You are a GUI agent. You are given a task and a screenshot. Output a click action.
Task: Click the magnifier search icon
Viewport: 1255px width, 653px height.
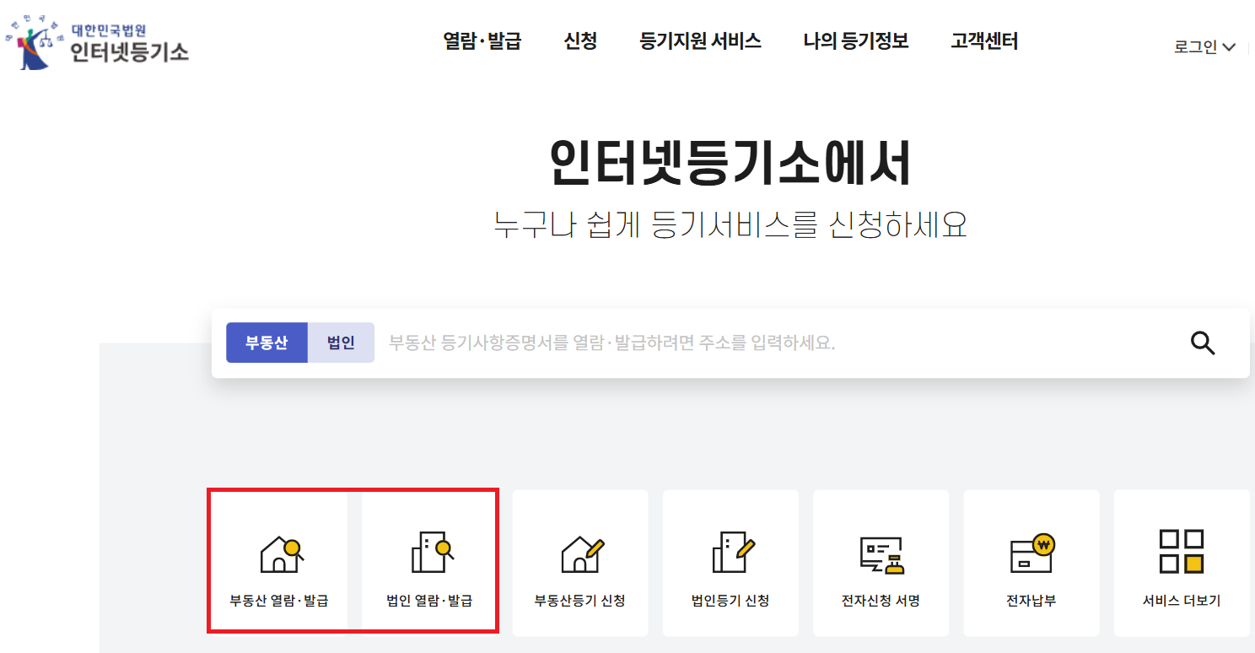point(1203,343)
